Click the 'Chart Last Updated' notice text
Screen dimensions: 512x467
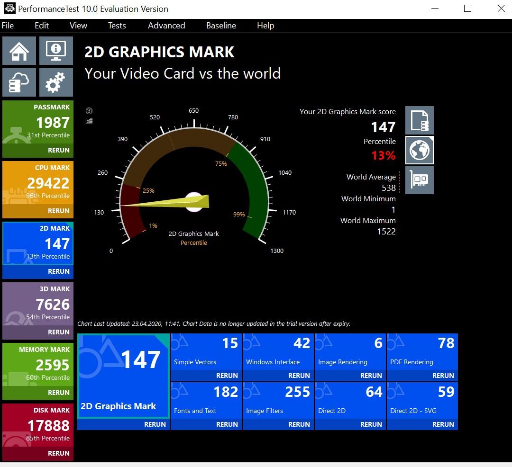[213, 324]
